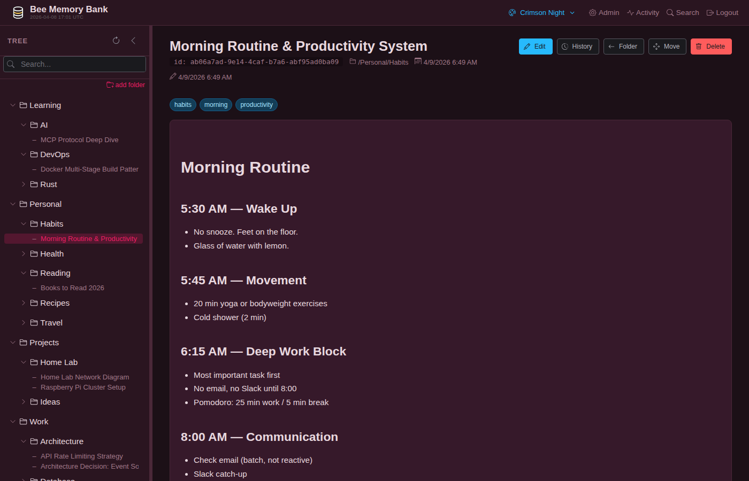Expand the Ideas folder chevron
The width and height of the screenshot is (749, 481).
tap(24, 402)
